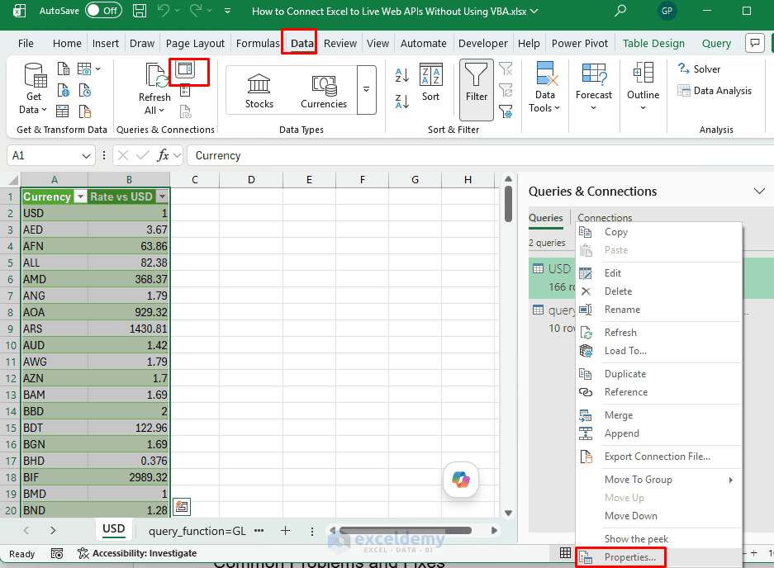Image resolution: width=774 pixels, height=568 pixels.
Task: Toggle the Filter button
Action: 477,90
